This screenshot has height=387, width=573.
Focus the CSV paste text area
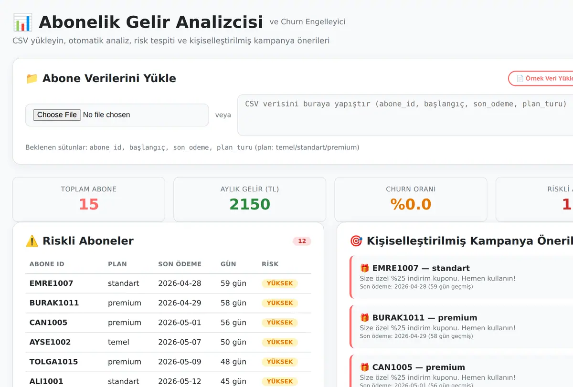pyautogui.click(x=405, y=115)
